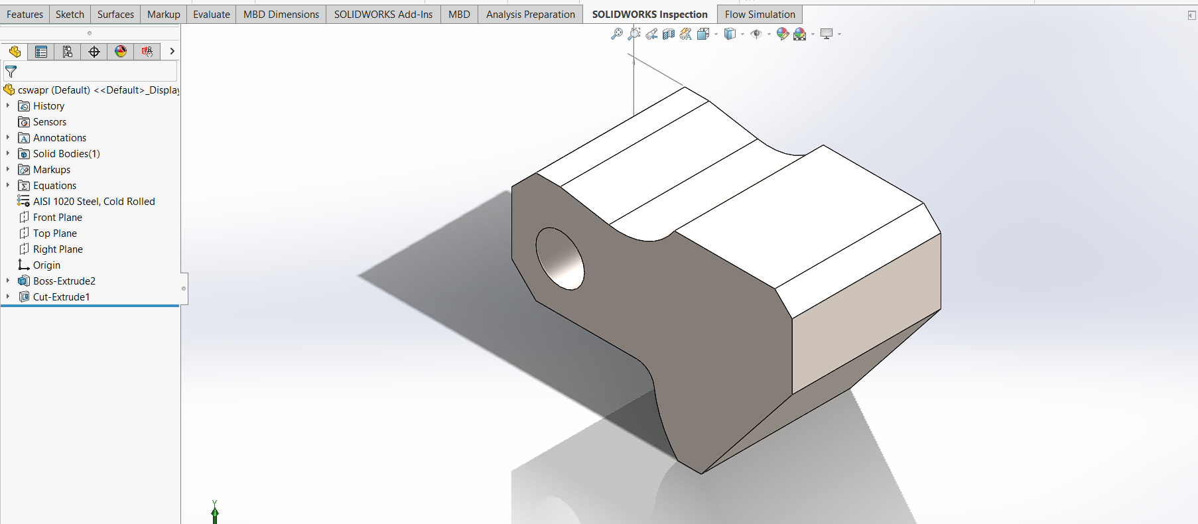Screen dimensions: 1198x524
Task: Click the Annotations folder icon
Action: [24, 138]
